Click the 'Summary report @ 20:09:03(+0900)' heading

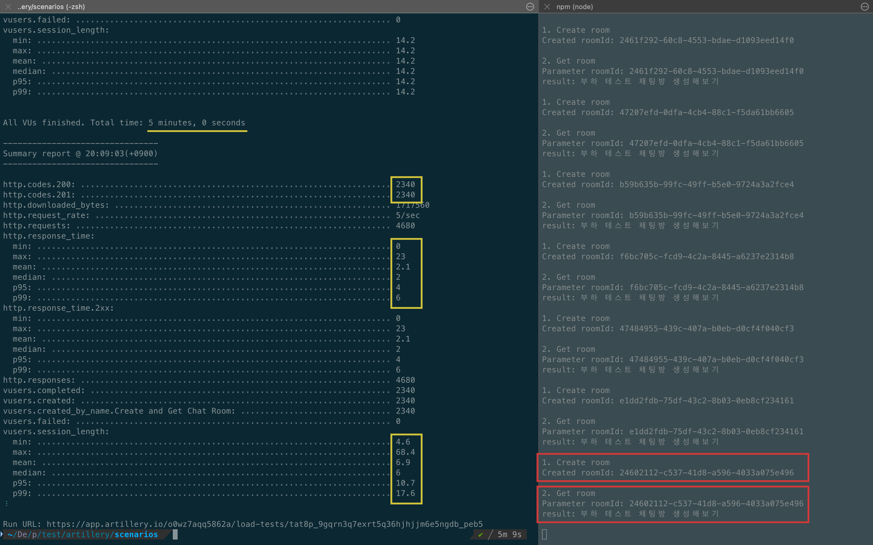(x=80, y=154)
